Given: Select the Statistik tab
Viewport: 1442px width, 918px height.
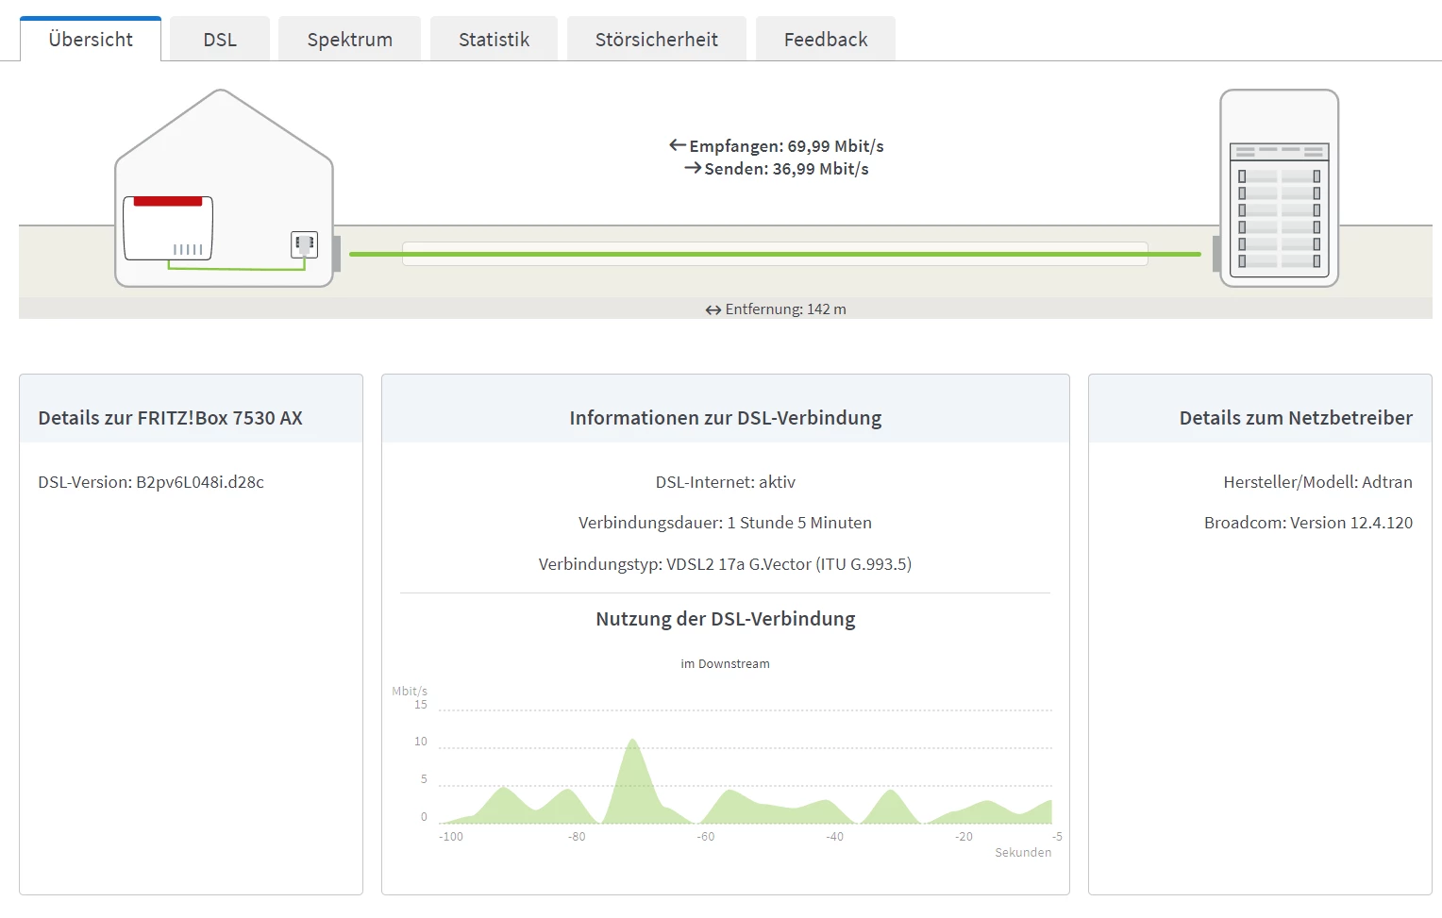Looking at the screenshot, I should pyautogui.click(x=494, y=39).
